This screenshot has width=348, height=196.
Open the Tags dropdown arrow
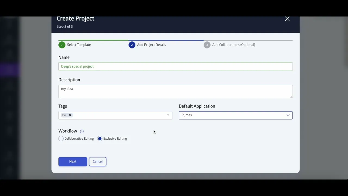coord(168,115)
